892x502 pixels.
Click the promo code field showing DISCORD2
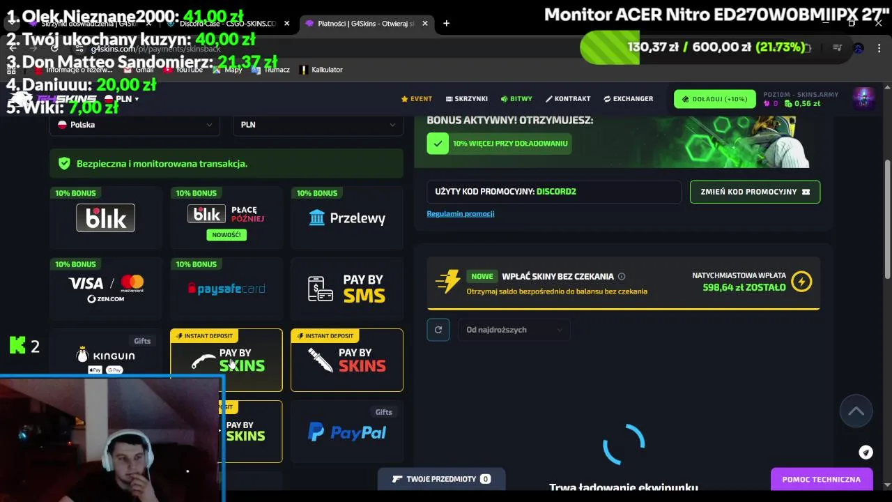click(554, 192)
